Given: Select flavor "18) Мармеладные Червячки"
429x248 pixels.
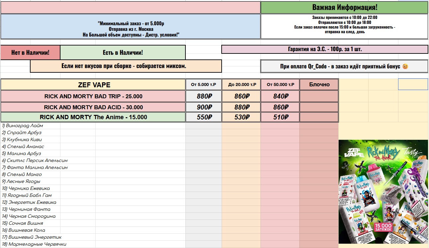Looking at the screenshot, I should (x=34, y=244).
